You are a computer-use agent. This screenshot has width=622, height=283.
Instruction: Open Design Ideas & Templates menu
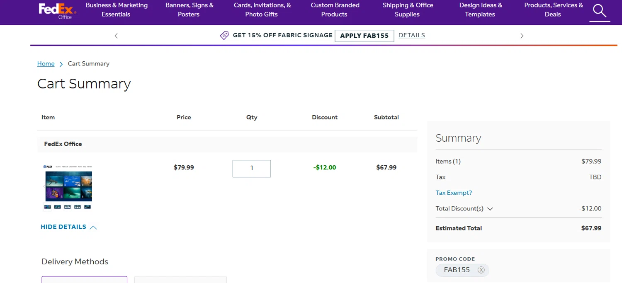480,10
